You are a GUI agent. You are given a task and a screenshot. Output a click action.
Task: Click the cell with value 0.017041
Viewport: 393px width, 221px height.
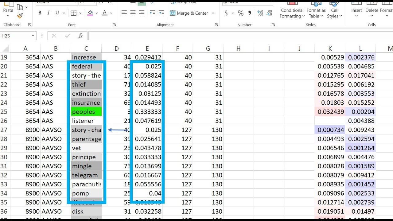[x=360, y=76]
